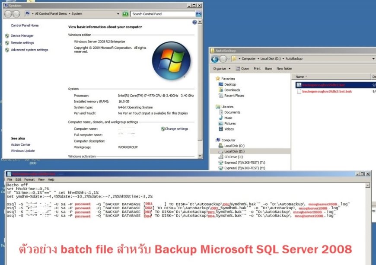This screenshot has height=265, width=376.
Task: Select Local Disk (D:) in navigation pane
Action: [x=250, y=151]
